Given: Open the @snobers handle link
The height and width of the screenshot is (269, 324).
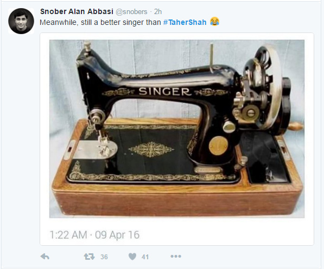Looking at the screenshot, I should 131,12.
